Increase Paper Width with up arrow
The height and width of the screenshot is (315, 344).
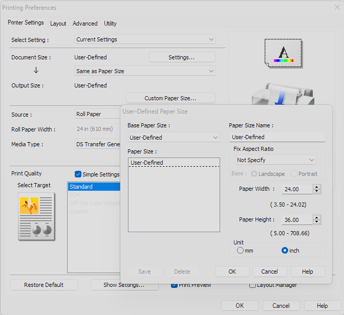pyautogui.click(x=316, y=187)
